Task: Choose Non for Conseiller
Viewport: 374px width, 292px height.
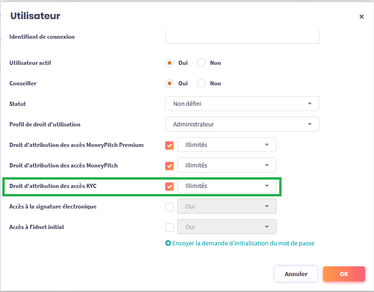Action: tap(202, 83)
